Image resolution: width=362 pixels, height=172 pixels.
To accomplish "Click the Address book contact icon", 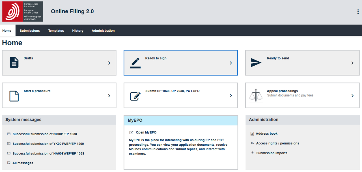I will [x=252, y=134].
